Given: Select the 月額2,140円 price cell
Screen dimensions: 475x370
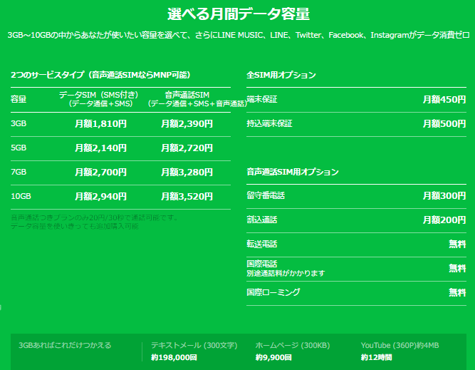Looking at the screenshot, I should pyautogui.click(x=100, y=148).
